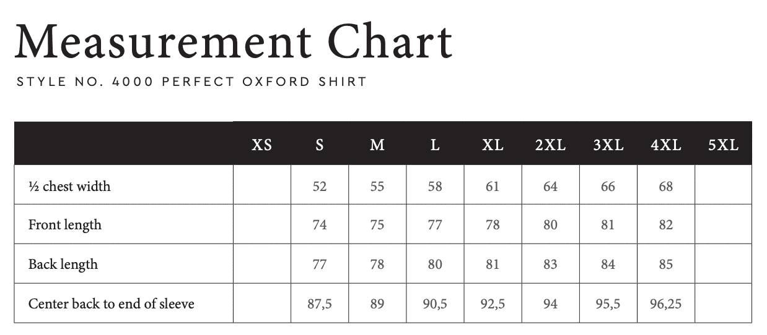
Task: Click the 2XL column header
Action: click(551, 145)
